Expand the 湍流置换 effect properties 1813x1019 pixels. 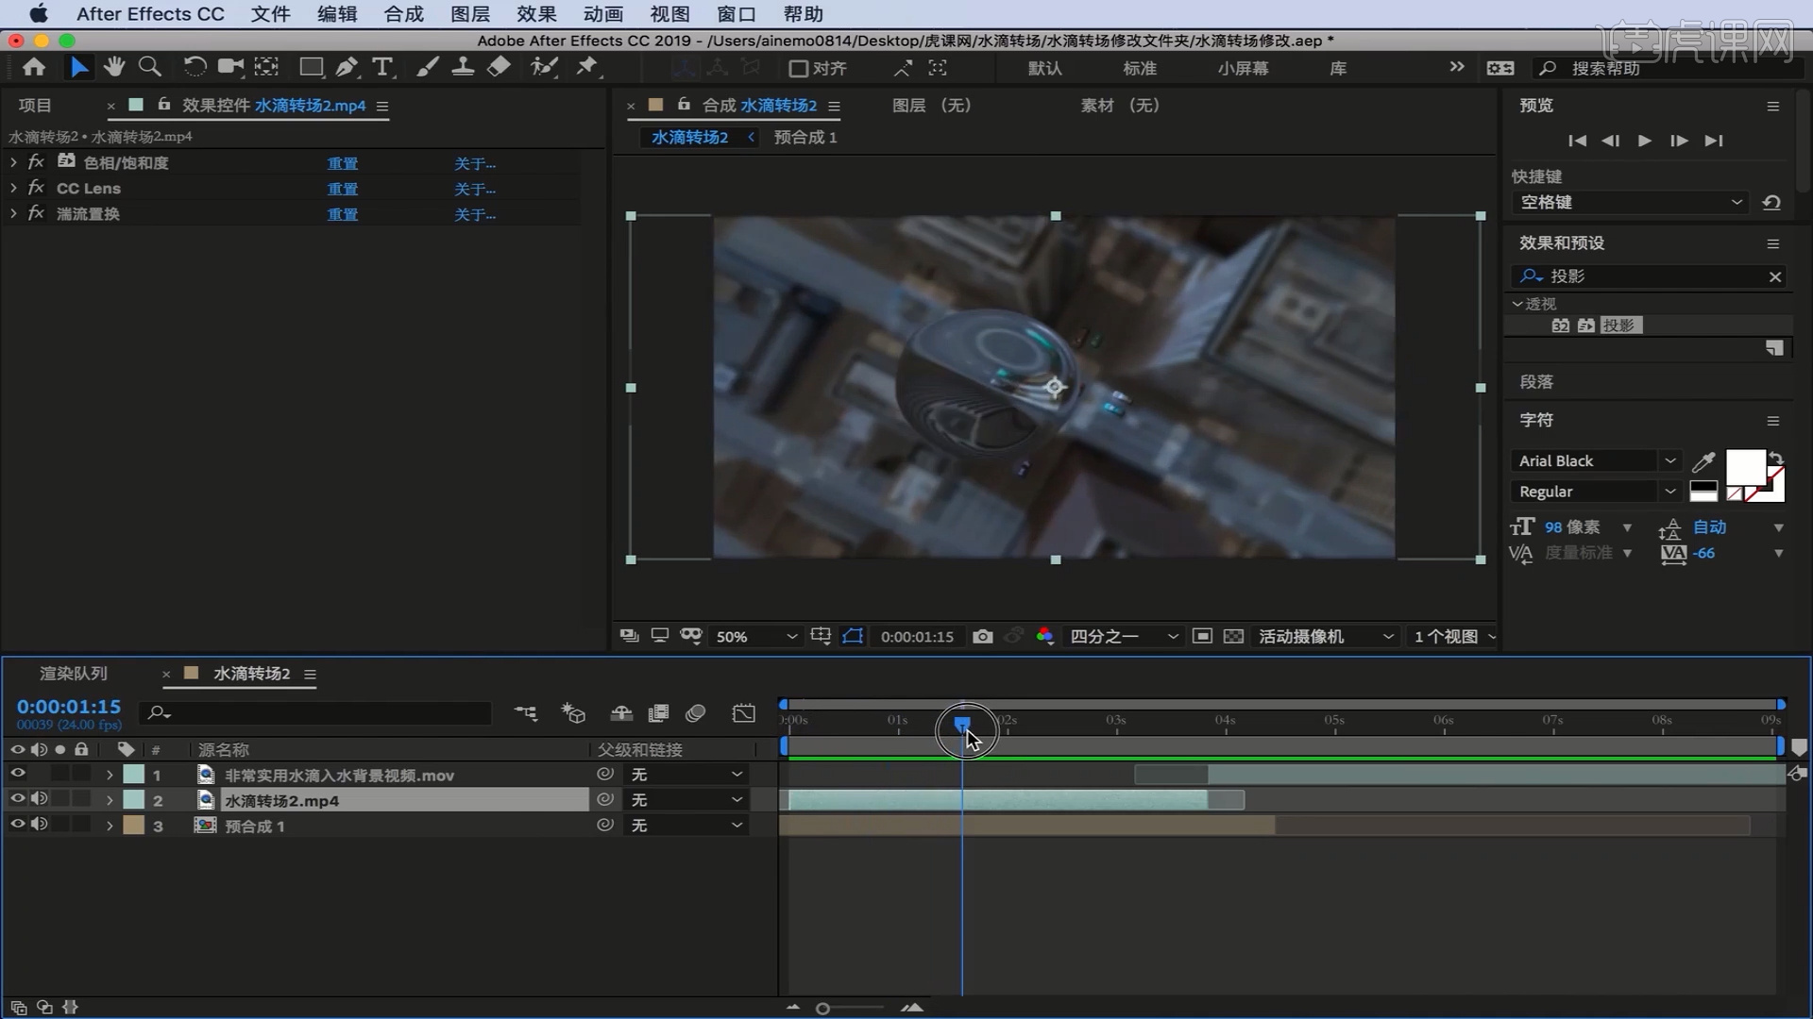tap(13, 213)
